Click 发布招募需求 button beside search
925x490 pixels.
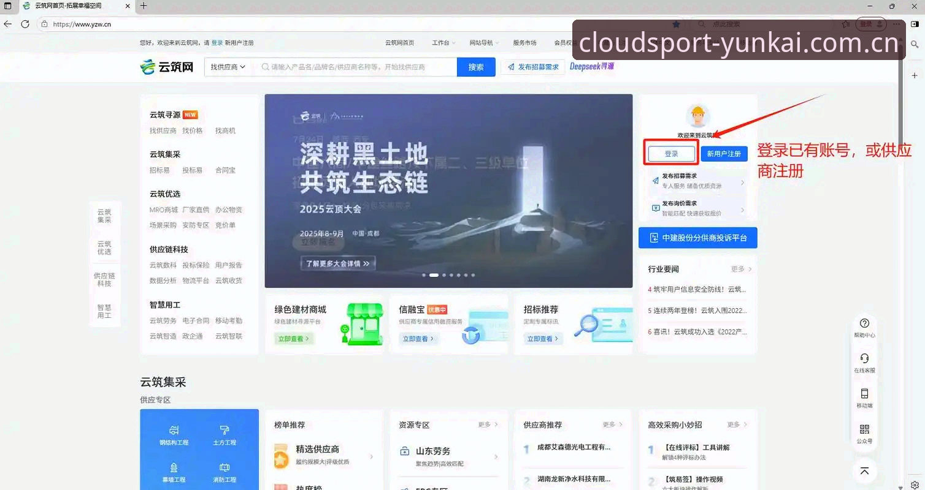coord(532,67)
